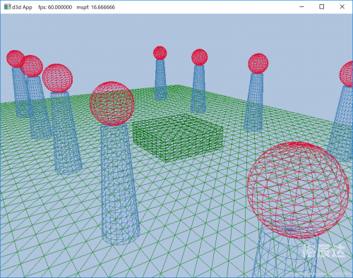Click the large red wireframe sphere in the foreground

pos(298,190)
